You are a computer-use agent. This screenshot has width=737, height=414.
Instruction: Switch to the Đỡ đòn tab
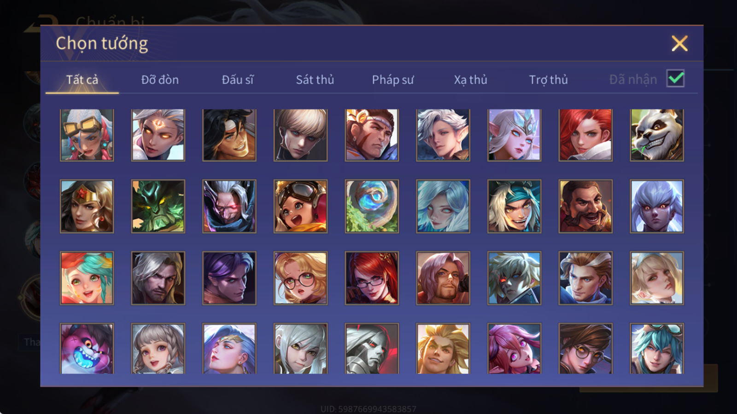pos(160,80)
